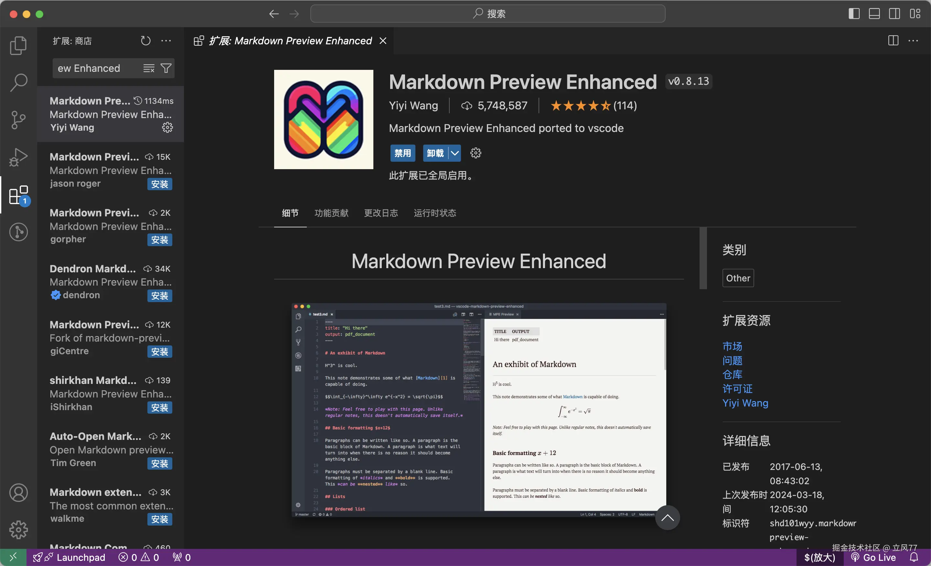Image resolution: width=931 pixels, height=566 pixels.
Task: Click the 禁用 button
Action: point(402,153)
